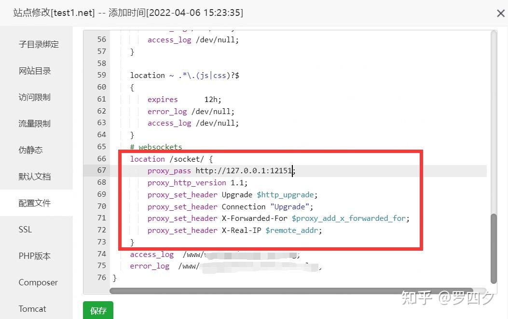Click the access_log directive on line 74

coord(152,254)
